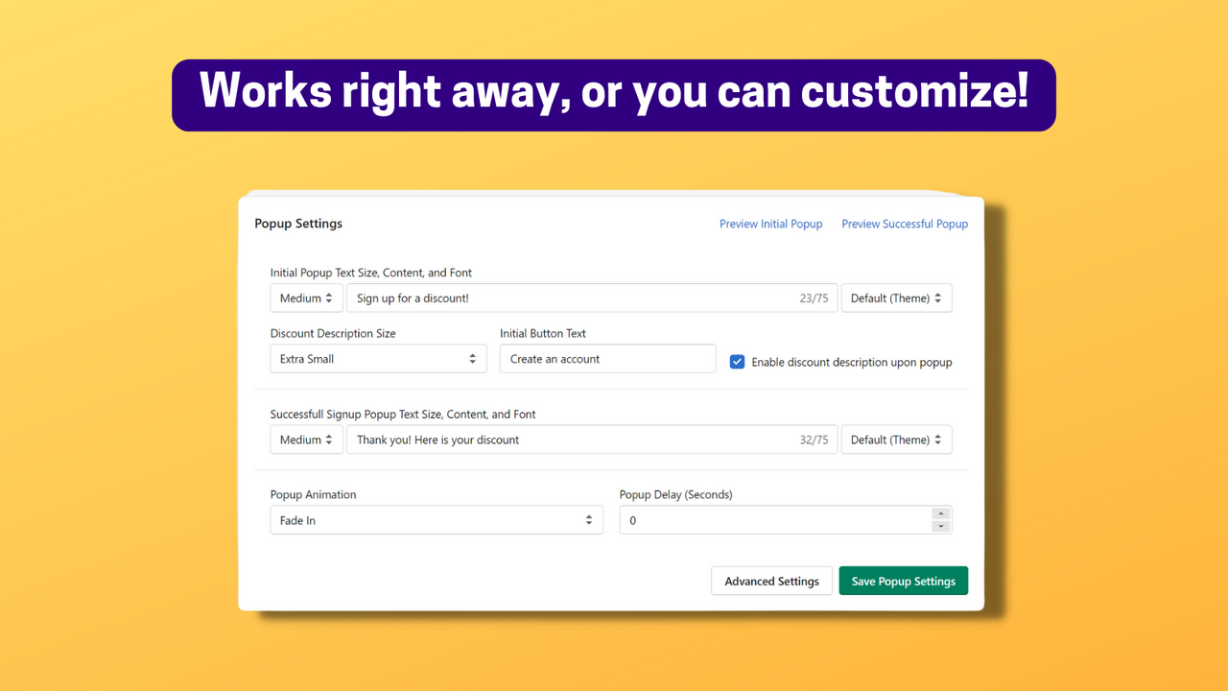
Task: Click the 23/75 character counter
Action: [814, 298]
